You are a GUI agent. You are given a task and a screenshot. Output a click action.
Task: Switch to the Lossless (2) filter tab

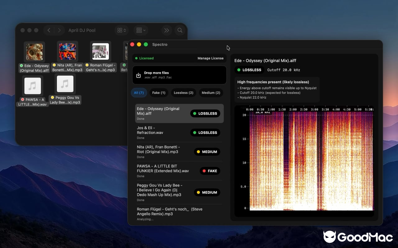[183, 93]
